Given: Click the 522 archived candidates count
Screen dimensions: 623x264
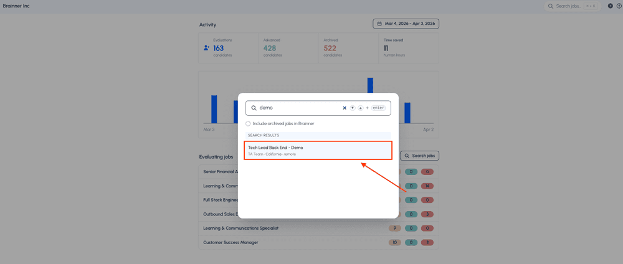Looking at the screenshot, I should tap(330, 48).
